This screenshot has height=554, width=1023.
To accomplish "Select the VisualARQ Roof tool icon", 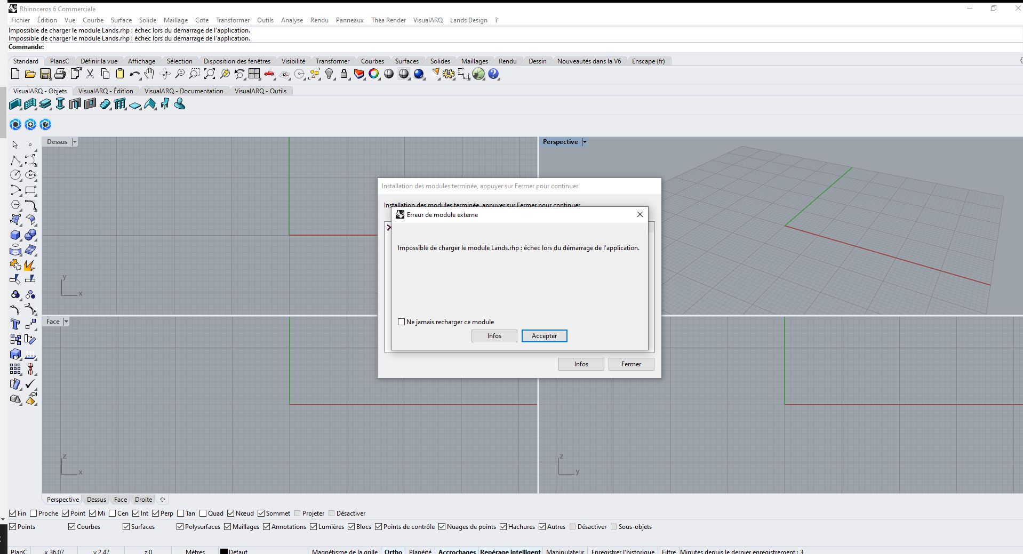I will [x=150, y=104].
